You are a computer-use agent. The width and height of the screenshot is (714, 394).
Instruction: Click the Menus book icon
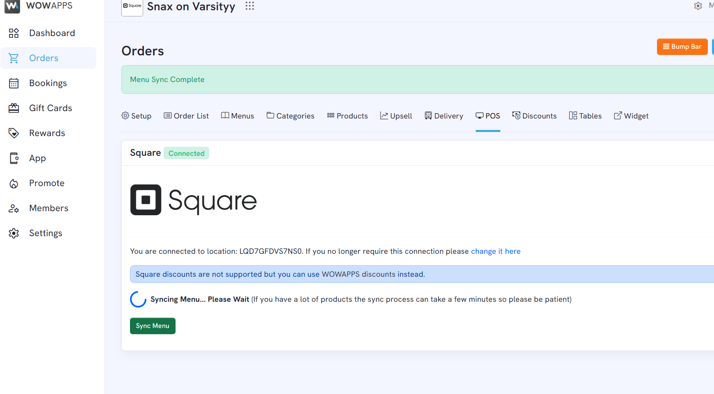pyautogui.click(x=225, y=116)
